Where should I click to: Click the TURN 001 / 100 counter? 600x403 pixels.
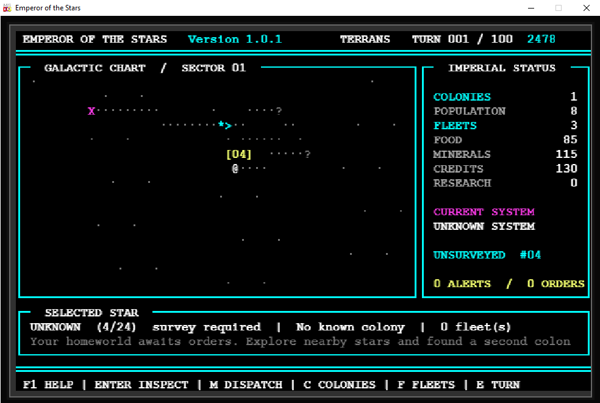462,39
